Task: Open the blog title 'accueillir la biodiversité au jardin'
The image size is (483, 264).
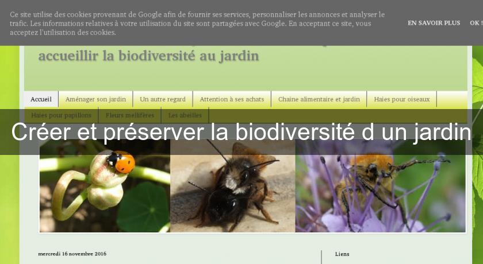Action: (x=148, y=56)
